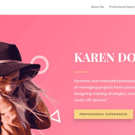
Task: Click the DO letters of the heading
Action: pyautogui.click(x=127, y=57)
